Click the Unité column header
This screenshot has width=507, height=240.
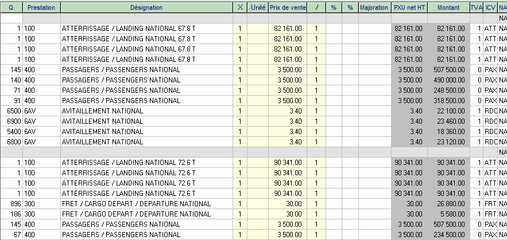pyautogui.click(x=258, y=7)
